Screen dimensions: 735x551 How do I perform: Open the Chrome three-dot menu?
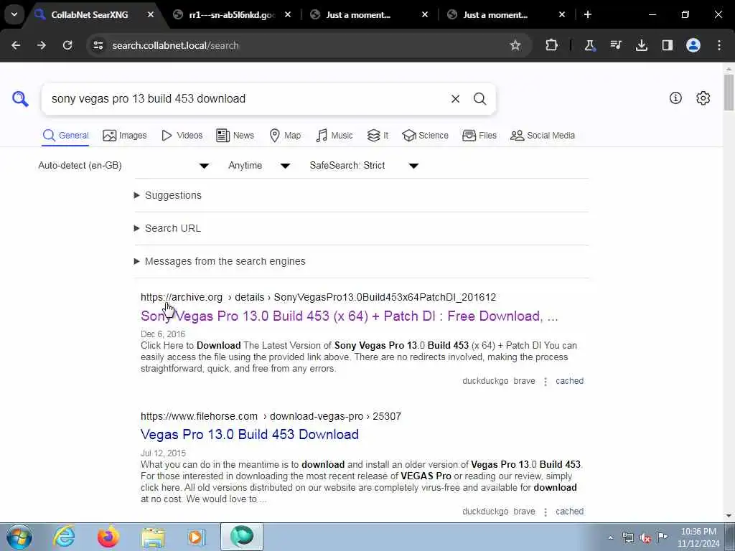click(x=719, y=45)
